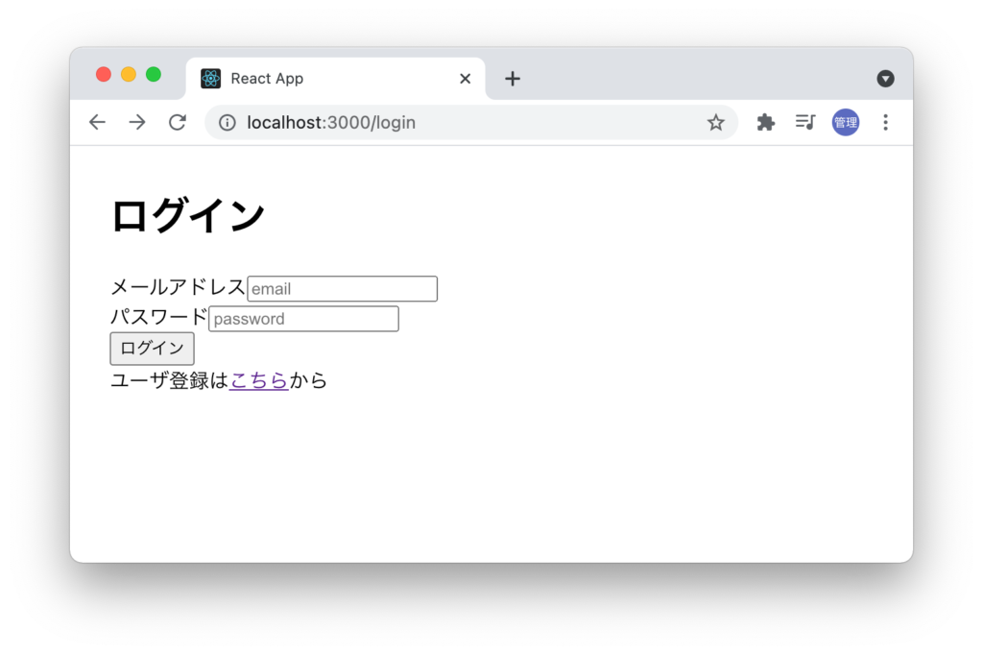Open the Chrome three-dot menu
983x655 pixels.
pyautogui.click(x=885, y=122)
